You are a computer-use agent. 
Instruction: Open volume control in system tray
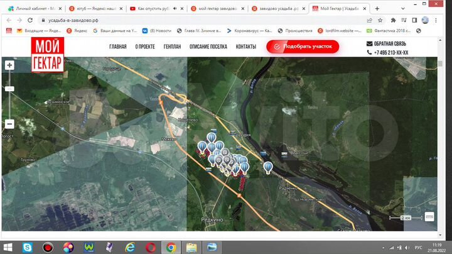click(407, 248)
